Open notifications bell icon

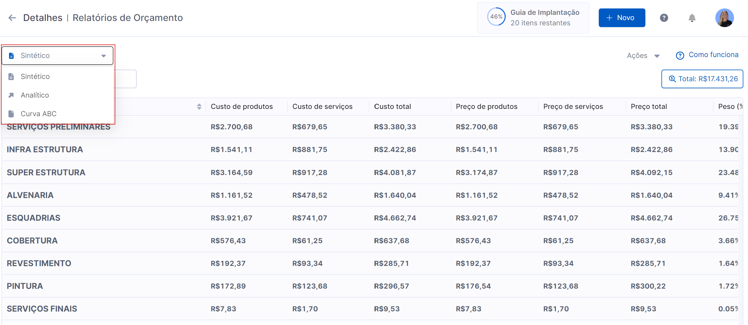(692, 18)
